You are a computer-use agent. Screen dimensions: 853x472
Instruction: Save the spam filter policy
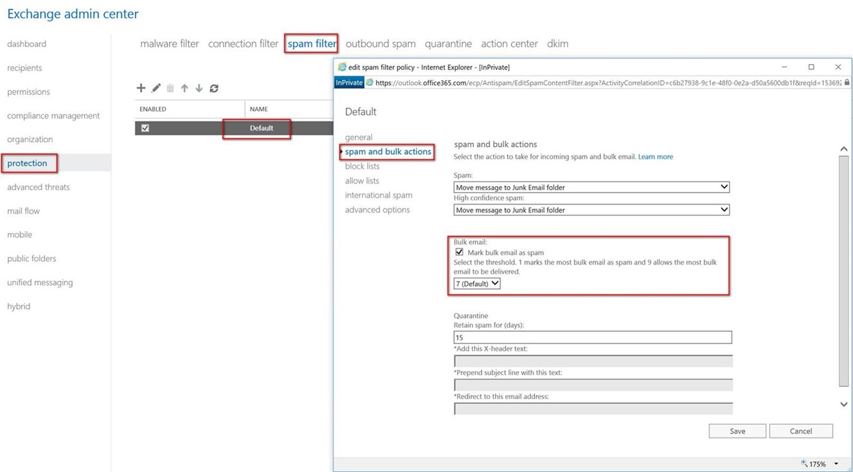point(737,431)
